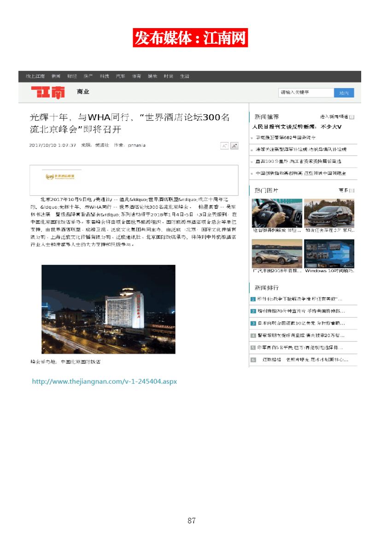The width and height of the screenshot is (381, 539).
Task: Click the 热门图片 section heading
Action: click(266, 190)
